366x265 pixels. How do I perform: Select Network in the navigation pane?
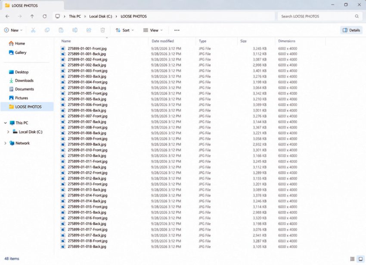[x=20, y=143]
